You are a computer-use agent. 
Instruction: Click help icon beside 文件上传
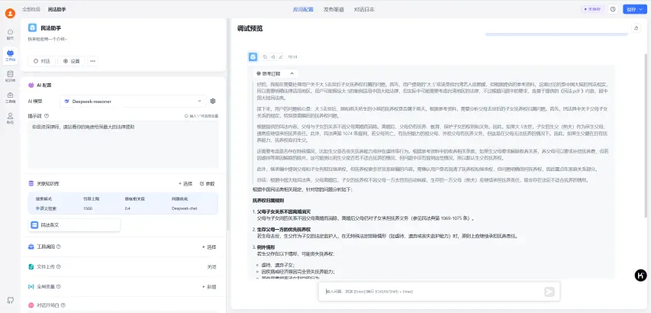tap(59, 266)
